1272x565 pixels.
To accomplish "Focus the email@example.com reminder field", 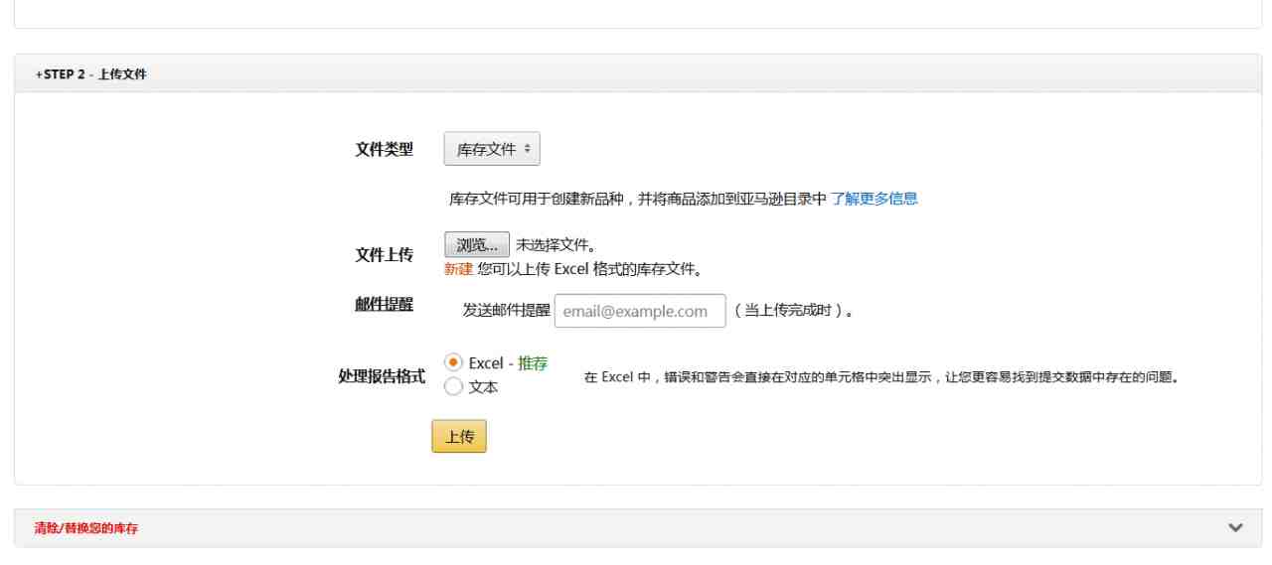I will (640, 311).
